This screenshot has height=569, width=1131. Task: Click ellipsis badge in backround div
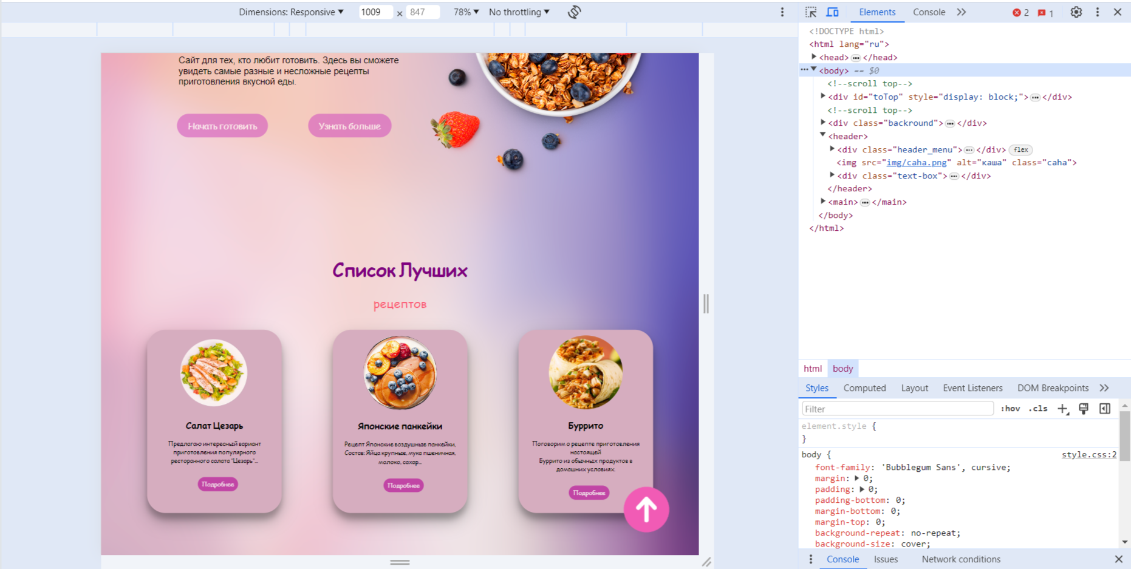[950, 123]
